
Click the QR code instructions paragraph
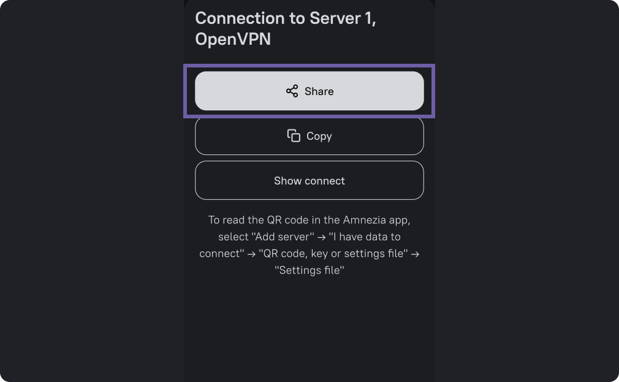[x=309, y=245]
